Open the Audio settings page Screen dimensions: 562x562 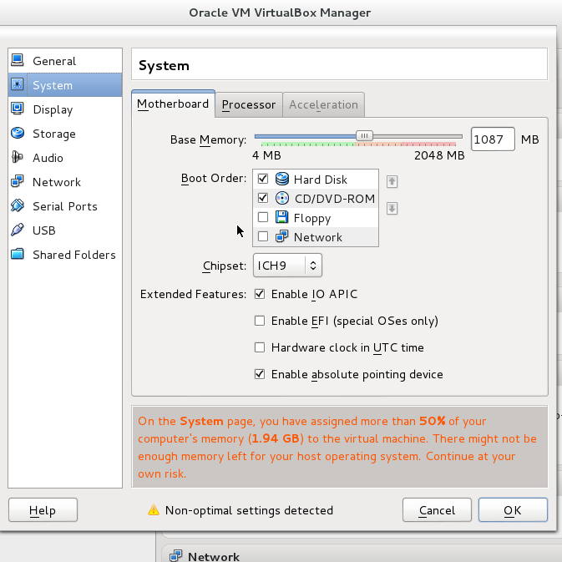coord(65,157)
